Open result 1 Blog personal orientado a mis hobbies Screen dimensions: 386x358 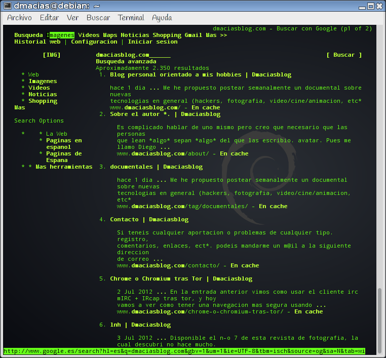(x=201, y=74)
